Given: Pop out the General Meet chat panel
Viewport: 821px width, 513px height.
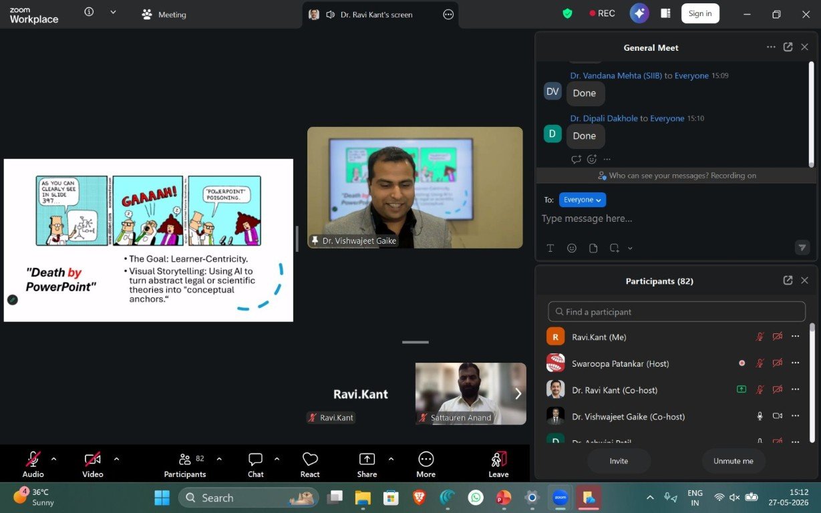Looking at the screenshot, I should tap(788, 47).
